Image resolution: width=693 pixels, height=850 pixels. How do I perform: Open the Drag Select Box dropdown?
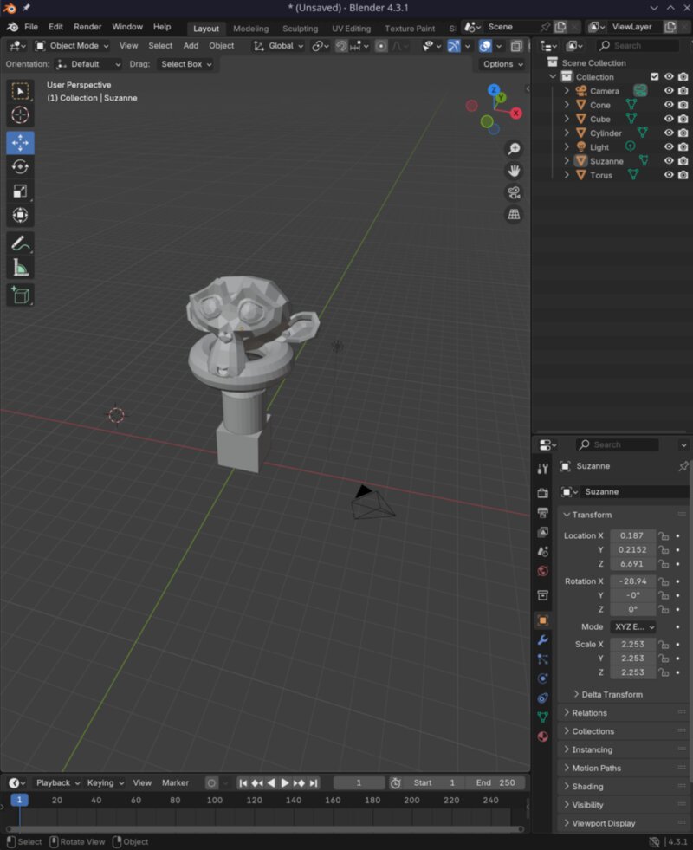point(186,64)
